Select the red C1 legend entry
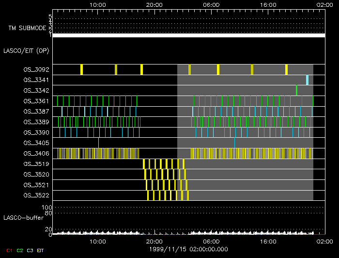The width and height of the screenshot is (339, 258). click(8, 250)
